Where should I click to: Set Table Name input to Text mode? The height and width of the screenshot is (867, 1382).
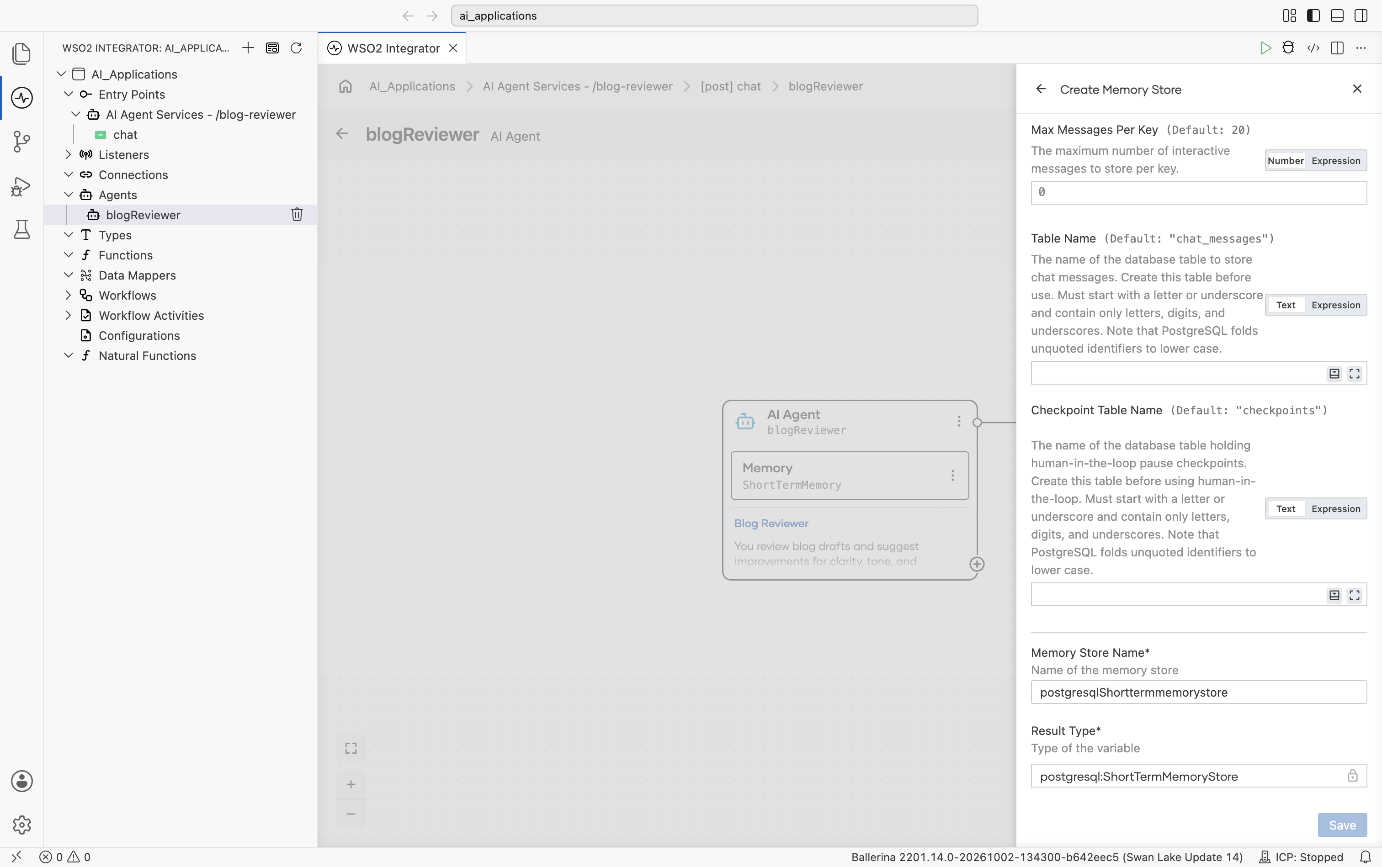tap(1286, 305)
